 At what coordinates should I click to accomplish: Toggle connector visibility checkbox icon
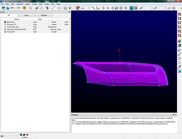180,54
